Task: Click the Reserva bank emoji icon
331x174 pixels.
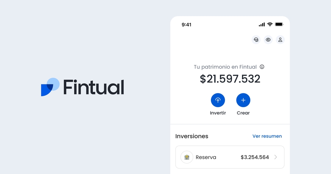Action: pyautogui.click(x=187, y=157)
